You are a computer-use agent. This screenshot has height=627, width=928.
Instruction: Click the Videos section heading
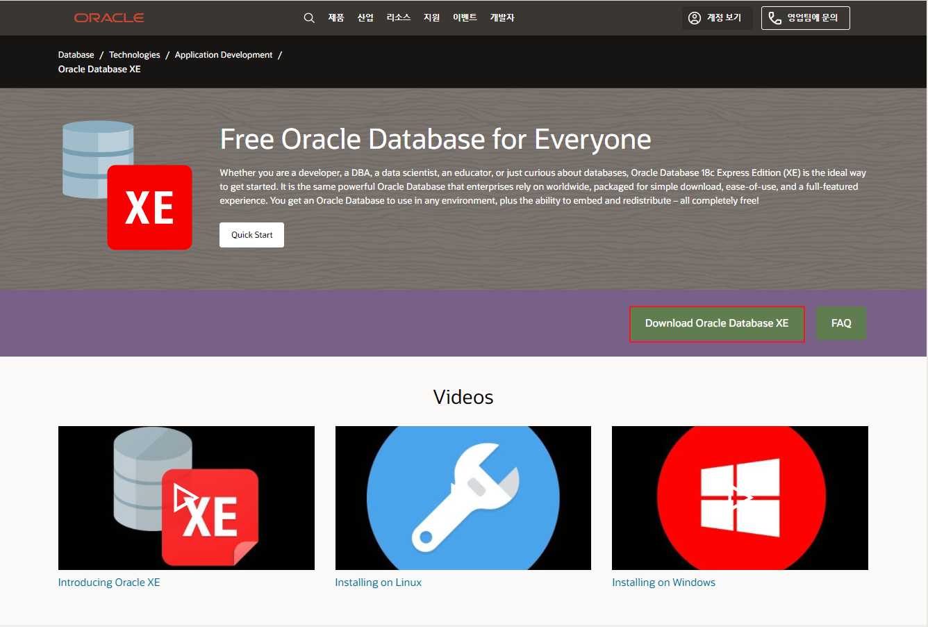click(463, 397)
